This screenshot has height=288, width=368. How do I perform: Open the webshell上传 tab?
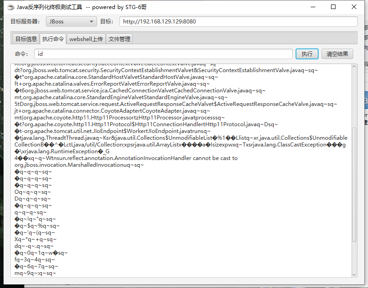pos(86,39)
